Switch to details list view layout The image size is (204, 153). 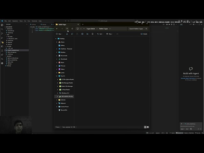[x=145, y=127]
